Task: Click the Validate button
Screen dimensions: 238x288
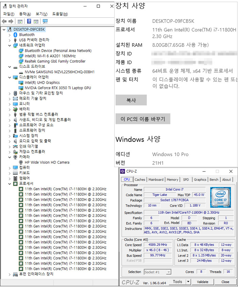Action: (x=203, y=282)
